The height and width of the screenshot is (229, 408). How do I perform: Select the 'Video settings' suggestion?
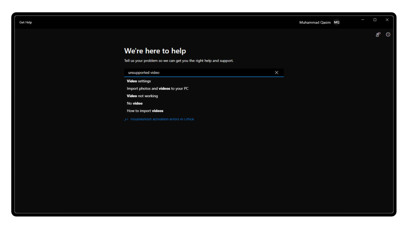pos(204,81)
